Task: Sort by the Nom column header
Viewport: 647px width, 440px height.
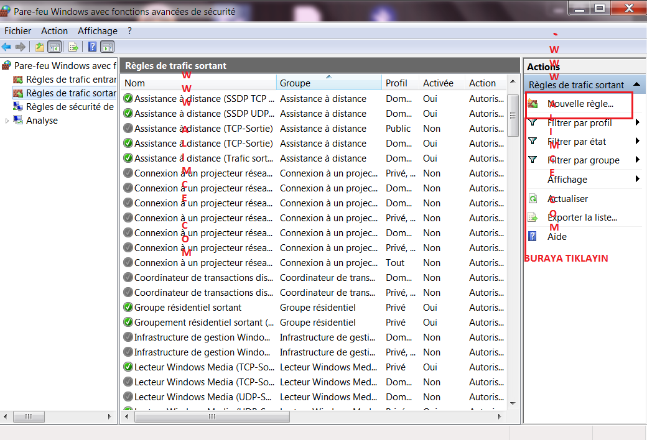Action: click(199, 83)
